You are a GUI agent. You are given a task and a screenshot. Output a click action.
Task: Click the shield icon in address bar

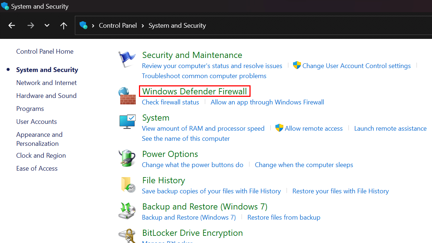pyautogui.click(x=84, y=26)
